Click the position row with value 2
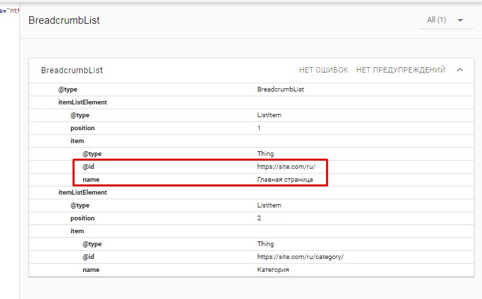The width and height of the screenshot is (482, 299). coord(252,218)
